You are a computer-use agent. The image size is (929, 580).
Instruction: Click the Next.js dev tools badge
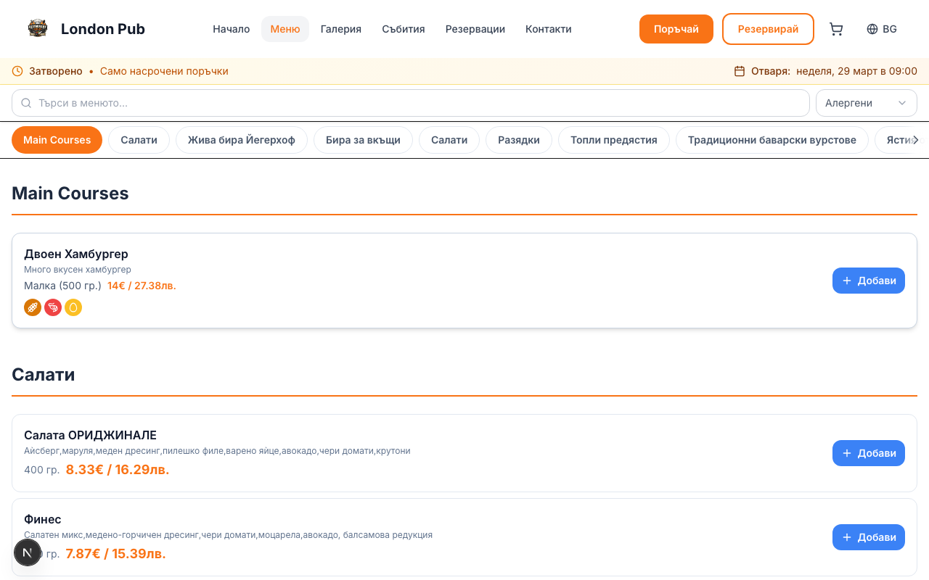coord(28,552)
